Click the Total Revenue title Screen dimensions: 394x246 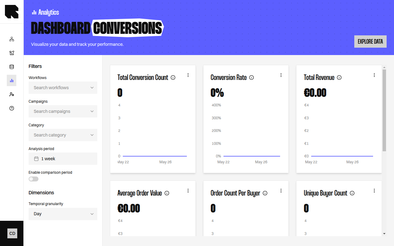click(319, 77)
